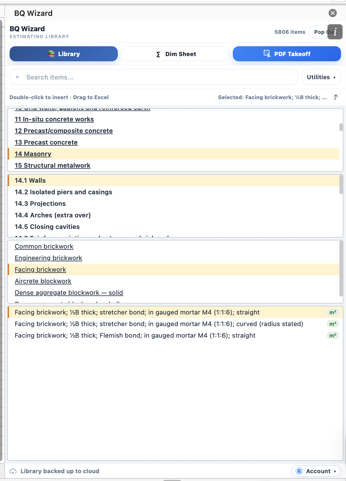Viewport: 346px width, 481px height.
Task: Open the Engineering brickwork link
Action: pyautogui.click(x=49, y=258)
